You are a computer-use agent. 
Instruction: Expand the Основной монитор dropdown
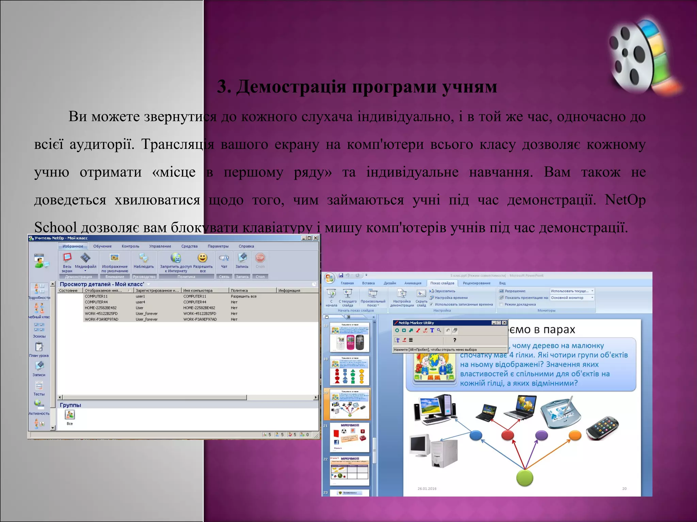pyautogui.click(x=592, y=298)
